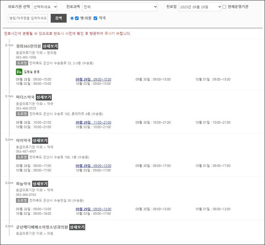The height and width of the screenshot is (245, 265).
Task: Click the 도로명 badge for 마더스약국
Action: [x=22, y=114]
